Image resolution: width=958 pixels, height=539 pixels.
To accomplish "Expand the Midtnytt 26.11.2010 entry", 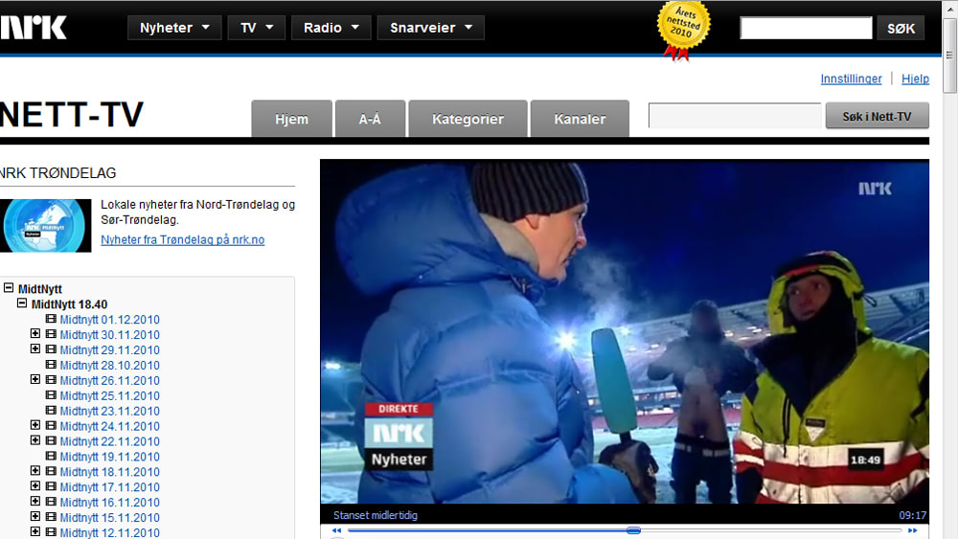I will click(x=35, y=380).
